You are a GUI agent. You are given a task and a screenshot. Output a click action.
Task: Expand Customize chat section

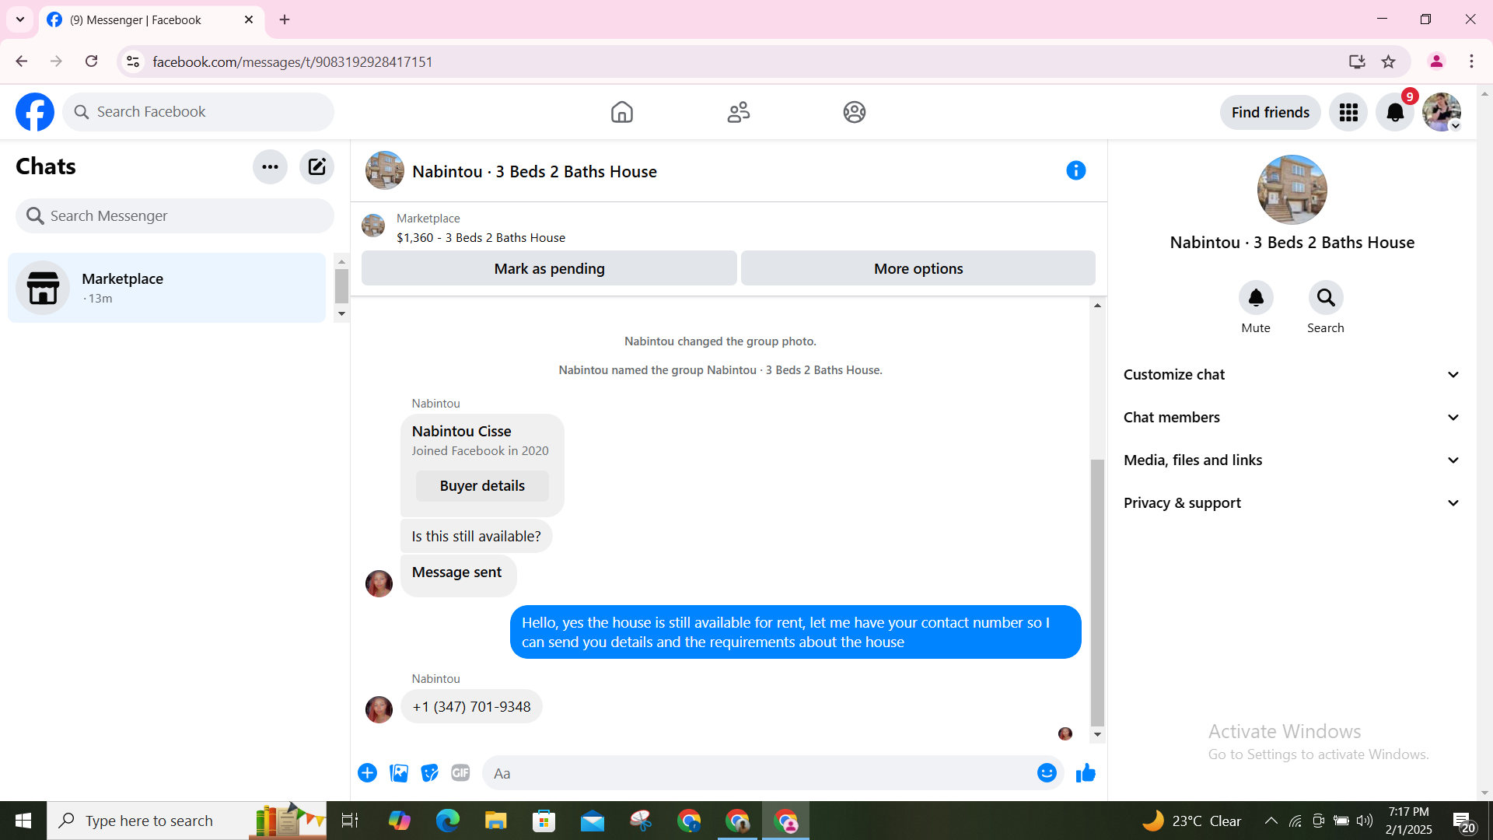(1291, 375)
